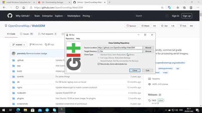Click the GitHub octocat logo
Screen dimensions: 202x113
pos(10,16)
